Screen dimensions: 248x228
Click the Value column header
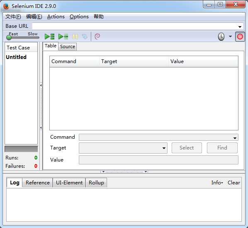pos(203,61)
